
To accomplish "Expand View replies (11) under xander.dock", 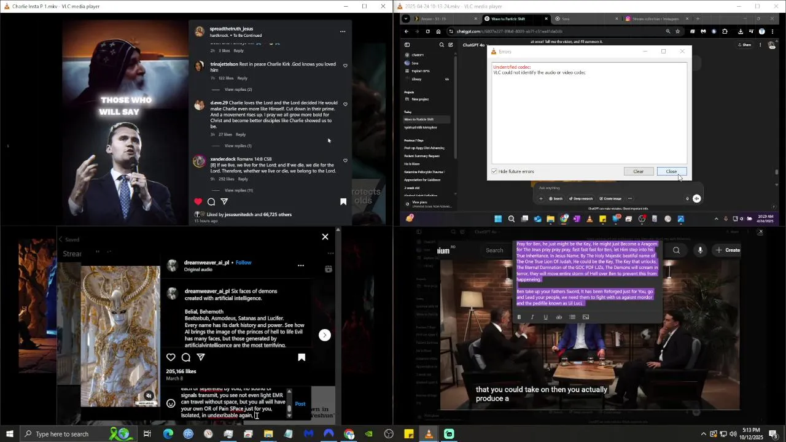I will 239,190.
